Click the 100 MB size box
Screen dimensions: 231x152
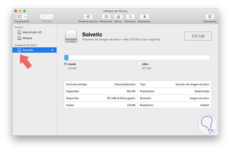(x=198, y=36)
